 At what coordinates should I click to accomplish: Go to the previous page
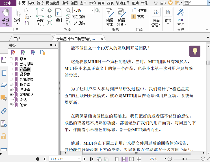(44, 159)
